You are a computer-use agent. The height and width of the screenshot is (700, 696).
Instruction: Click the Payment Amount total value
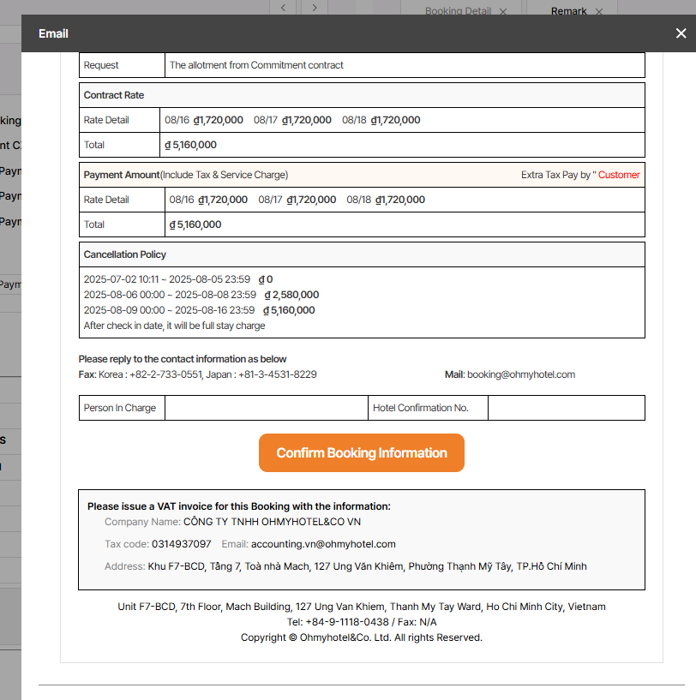pyautogui.click(x=195, y=224)
